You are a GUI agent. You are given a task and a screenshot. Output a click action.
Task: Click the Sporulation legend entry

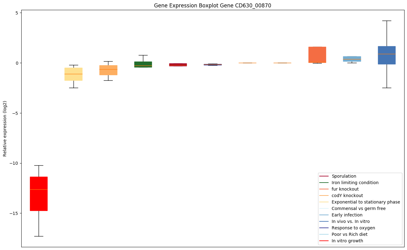point(344,176)
